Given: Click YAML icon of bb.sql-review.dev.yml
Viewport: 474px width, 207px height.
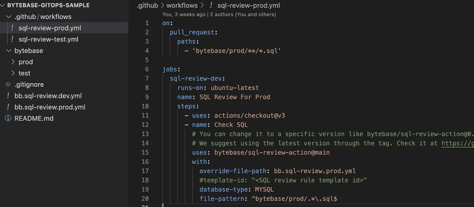Looking at the screenshot, I should pos(8,96).
